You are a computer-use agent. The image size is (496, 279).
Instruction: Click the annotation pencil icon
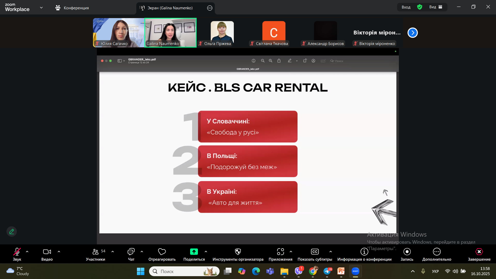pos(12,231)
